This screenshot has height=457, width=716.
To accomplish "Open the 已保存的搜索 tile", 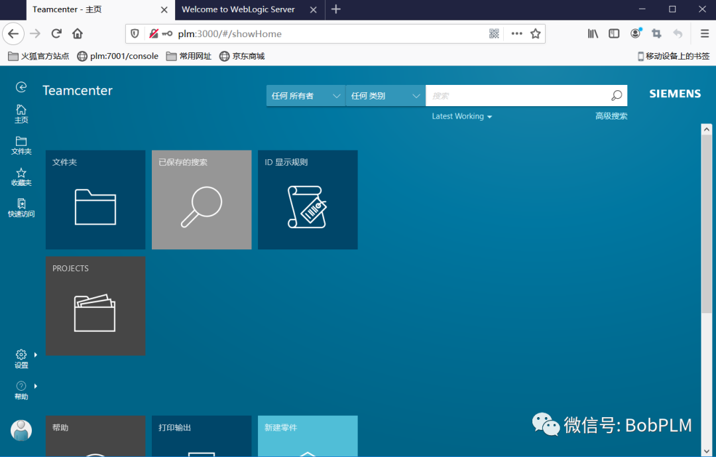I will [x=202, y=200].
